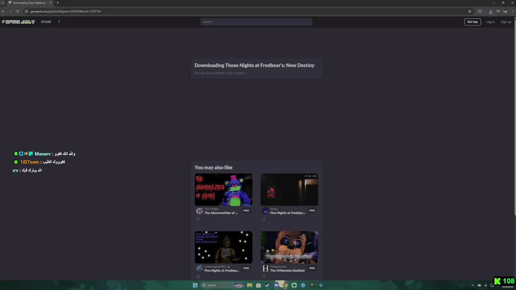Open the Chrome downloads icon
The height and width of the screenshot is (290, 516).
click(x=491, y=12)
